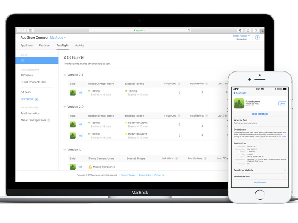Open Emily Parker account menu

click(x=241, y=35)
